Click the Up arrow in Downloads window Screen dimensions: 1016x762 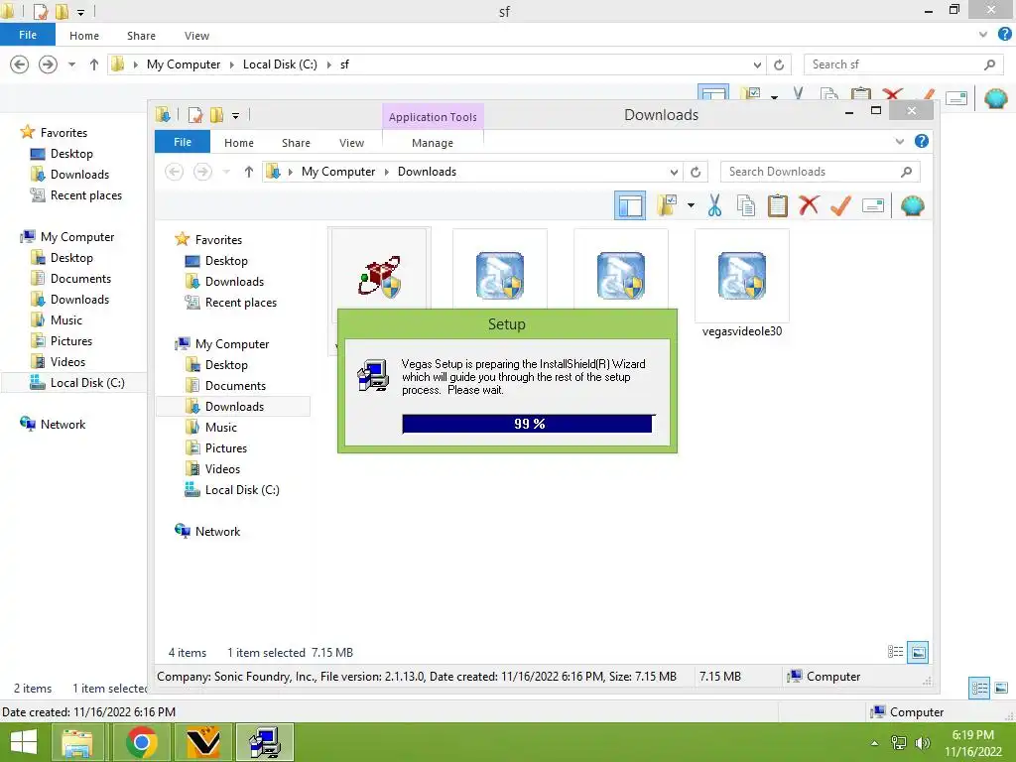pyautogui.click(x=249, y=172)
